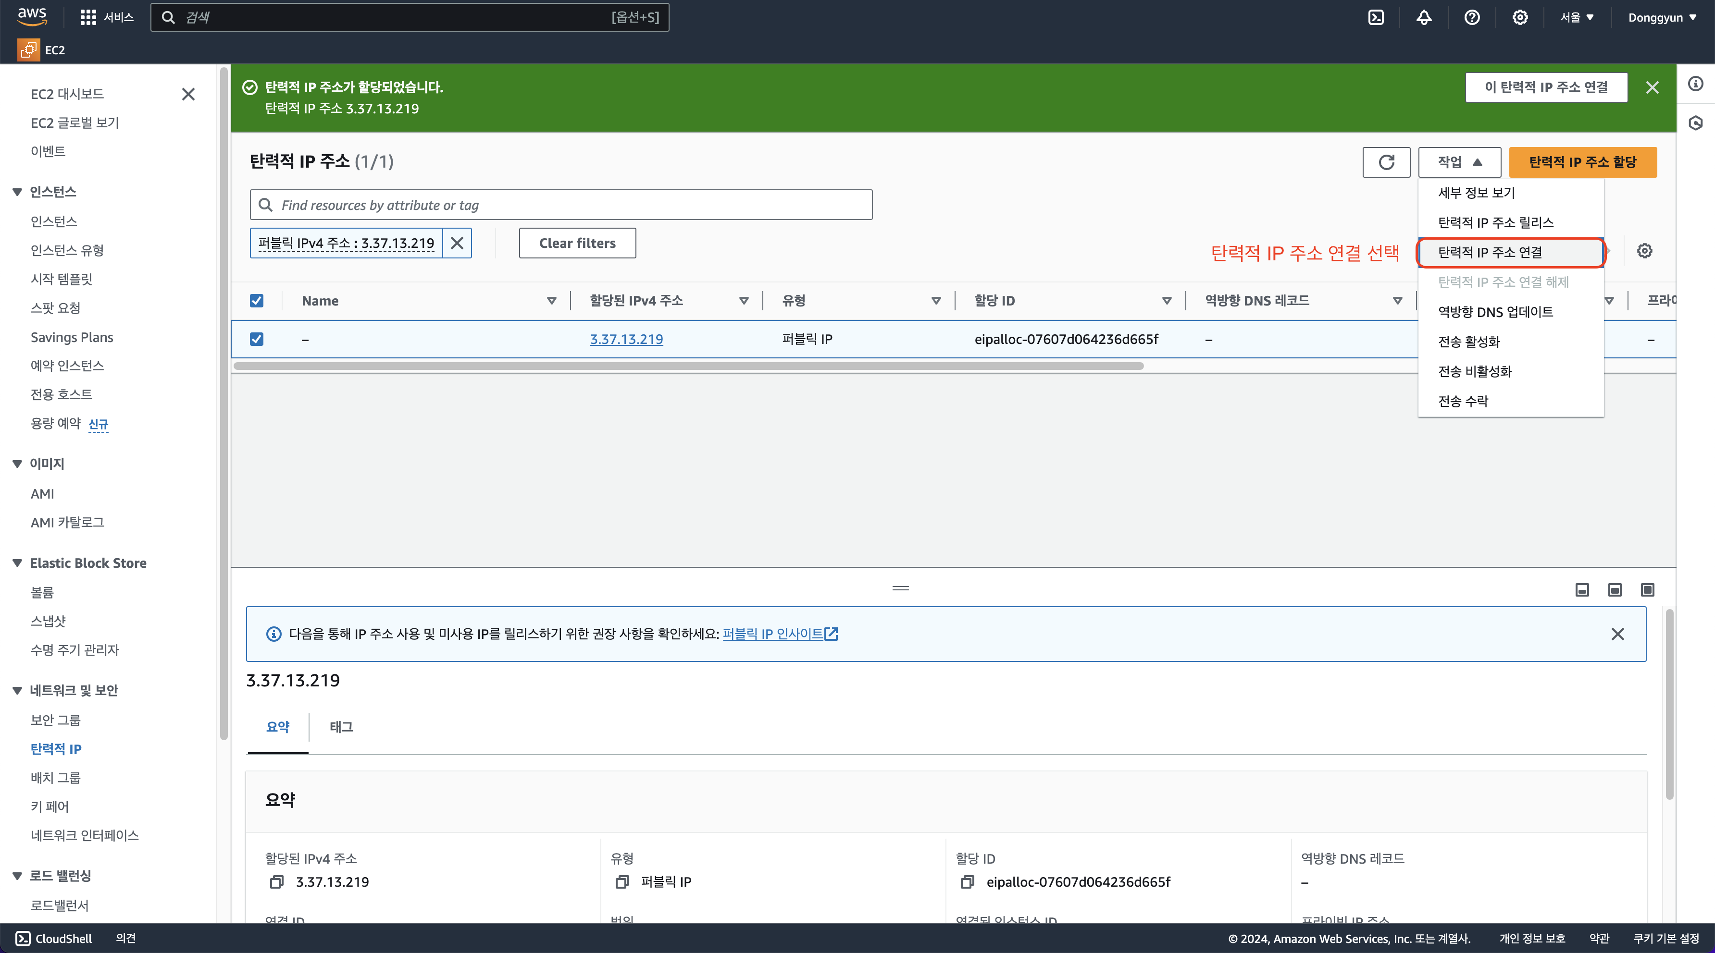
Task: Select 탄력적 IP 주소 연결 menu item
Action: tap(1490, 252)
